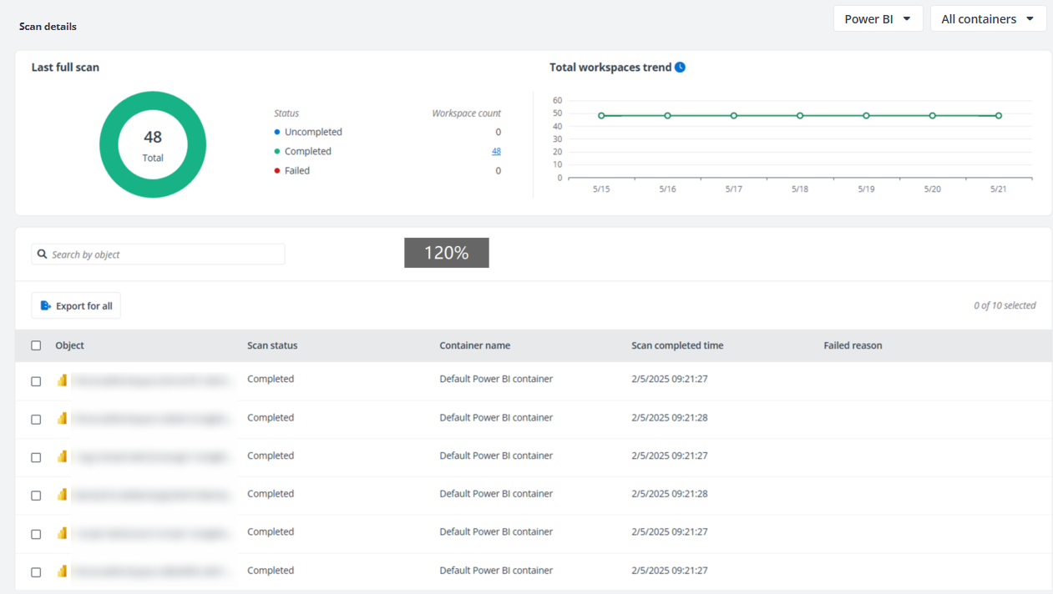Click the Scan completed time column header
The image size is (1053, 594).
pyautogui.click(x=677, y=345)
